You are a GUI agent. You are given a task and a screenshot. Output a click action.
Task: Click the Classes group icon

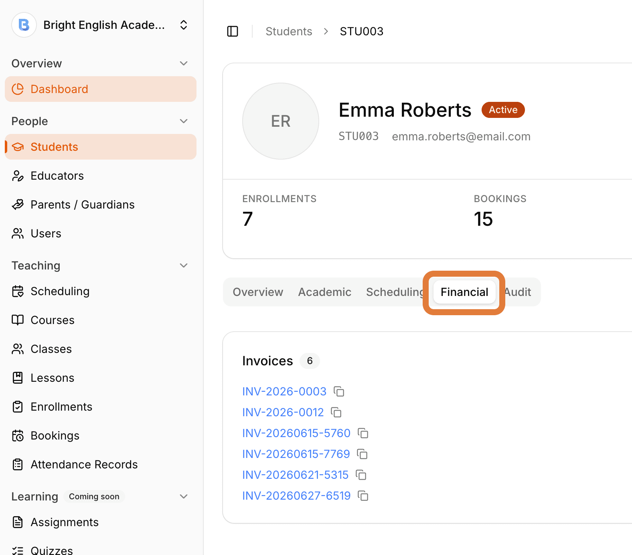click(x=18, y=349)
